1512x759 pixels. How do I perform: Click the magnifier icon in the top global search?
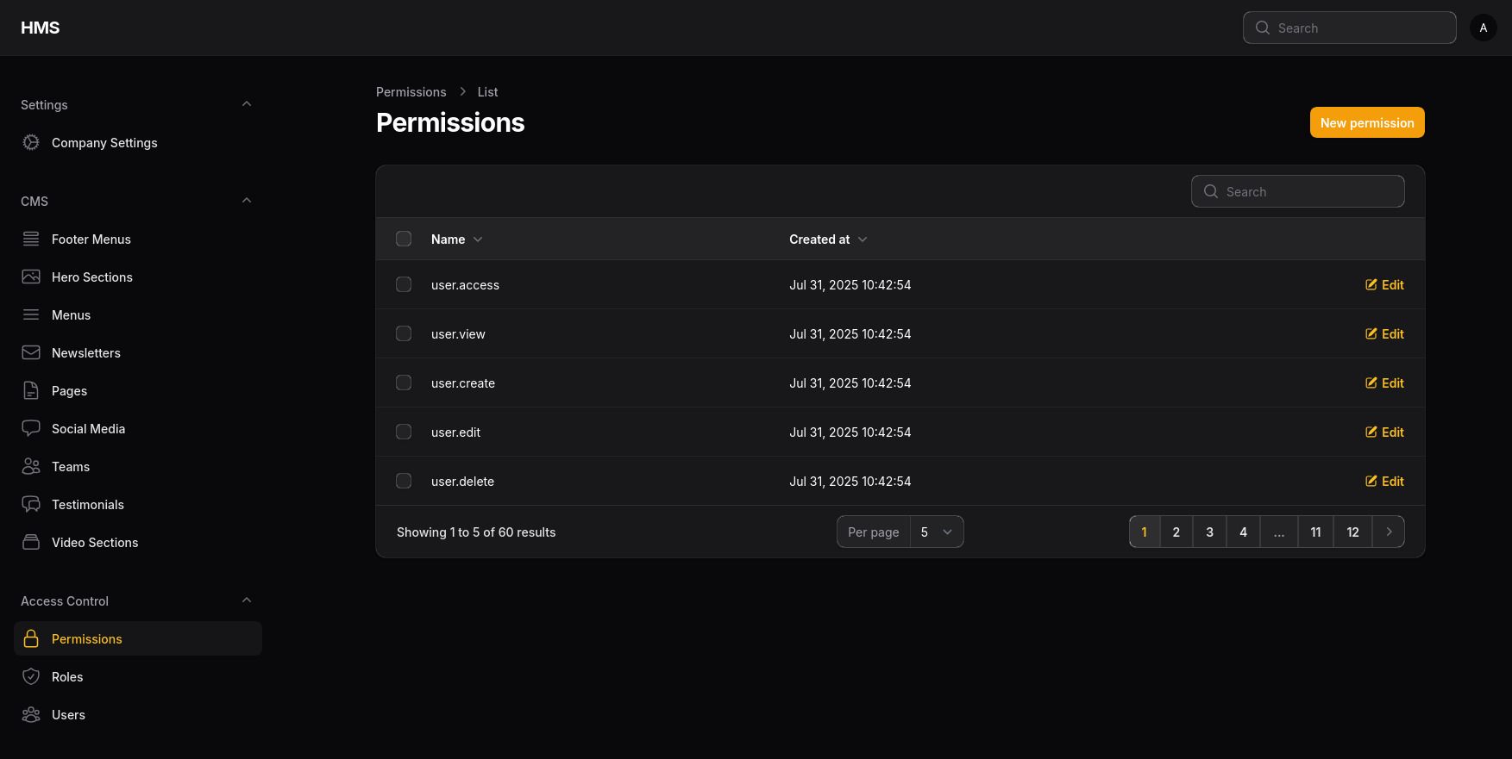click(1263, 28)
